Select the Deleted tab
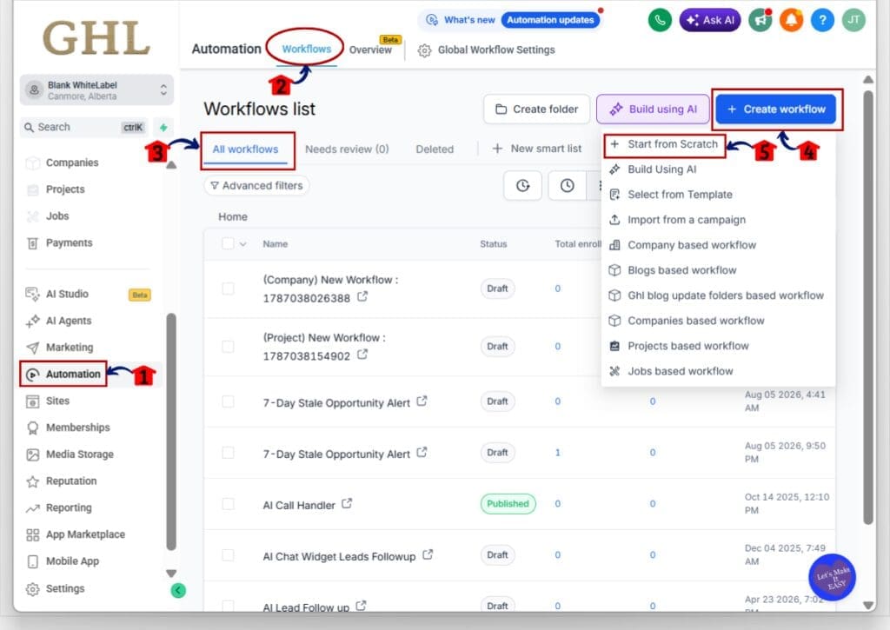 click(435, 149)
